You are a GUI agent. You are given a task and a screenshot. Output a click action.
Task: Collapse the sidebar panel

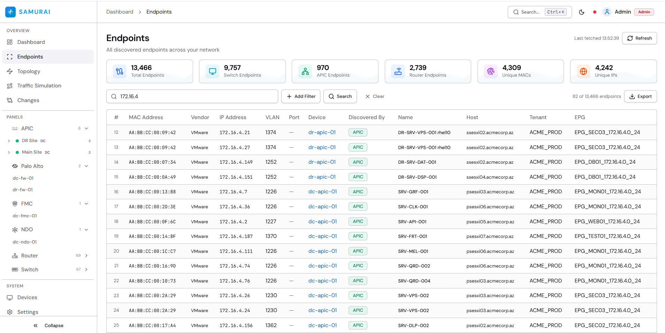pyautogui.click(x=48, y=325)
